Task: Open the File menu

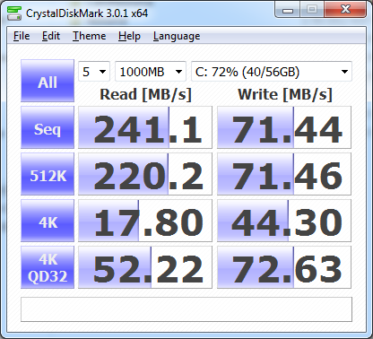Action: [x=22, y=36]
